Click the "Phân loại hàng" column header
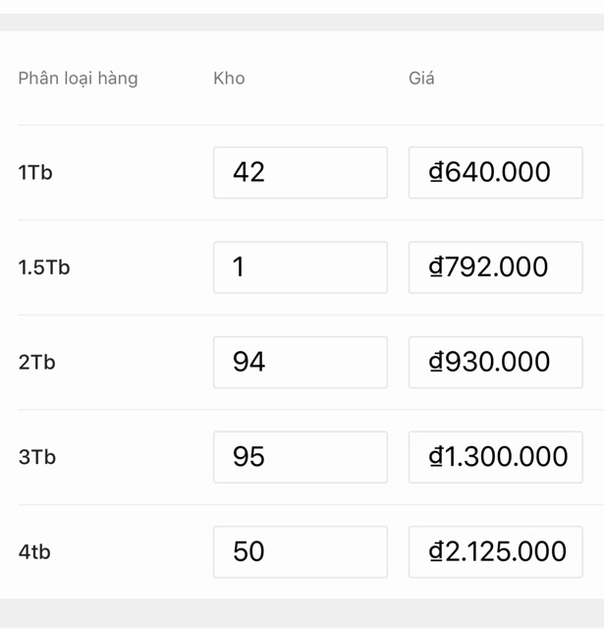The width and height of the screenshot is (604, 629). (78, 79)
